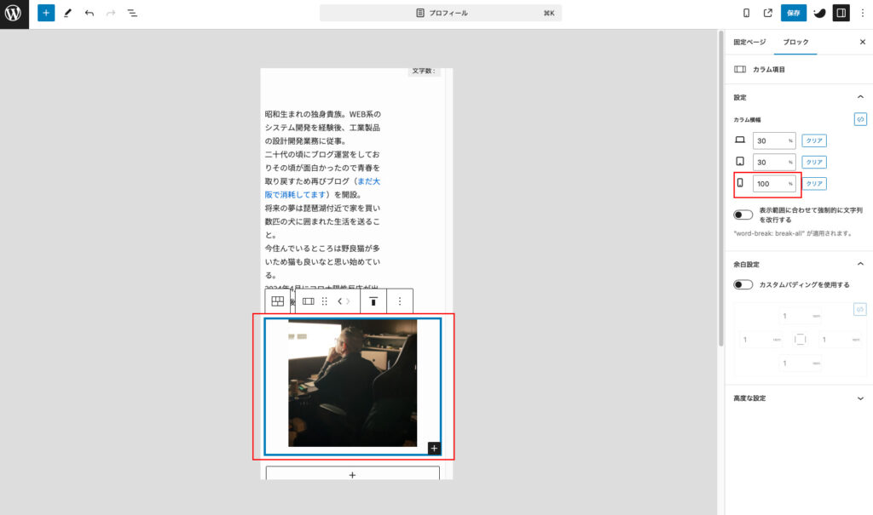Change vertical alignment toolbar icon
873x515 pixels.
(373, 301)
